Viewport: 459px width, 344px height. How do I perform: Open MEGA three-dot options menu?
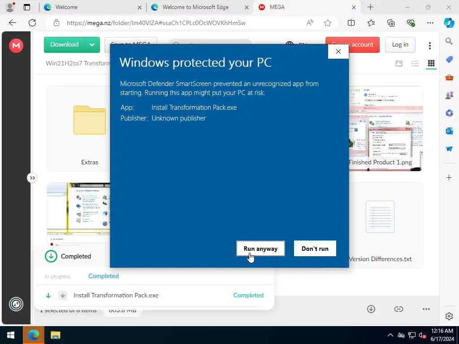(429, 45)
